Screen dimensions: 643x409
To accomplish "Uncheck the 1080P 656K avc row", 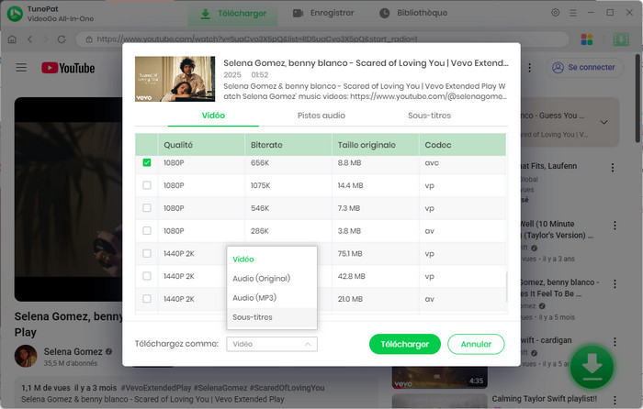I will [x=147, y=162].
